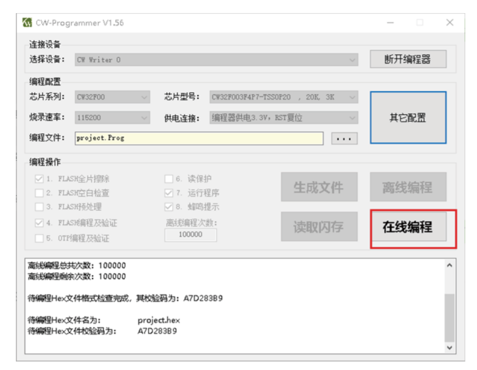Image resolution: width=477 pixels, height=370 pixels.
Task: Click project.hex filename in log
Action: pyautogui.click(x=159, y=320)
